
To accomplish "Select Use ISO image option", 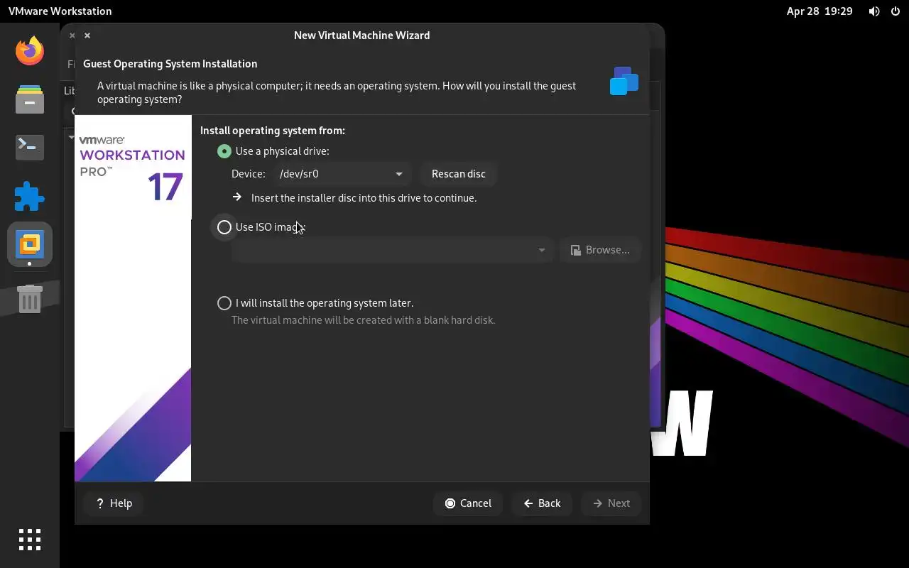I will (x=261, y=227).
